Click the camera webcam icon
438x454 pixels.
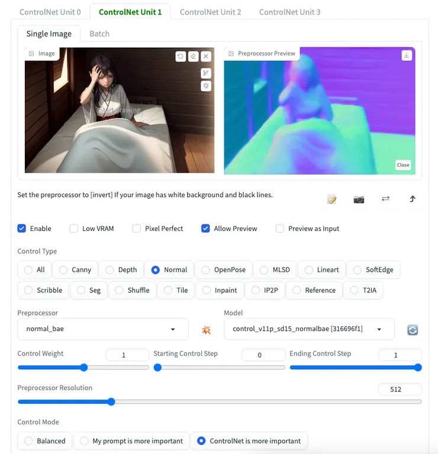(x=359, y=199)
